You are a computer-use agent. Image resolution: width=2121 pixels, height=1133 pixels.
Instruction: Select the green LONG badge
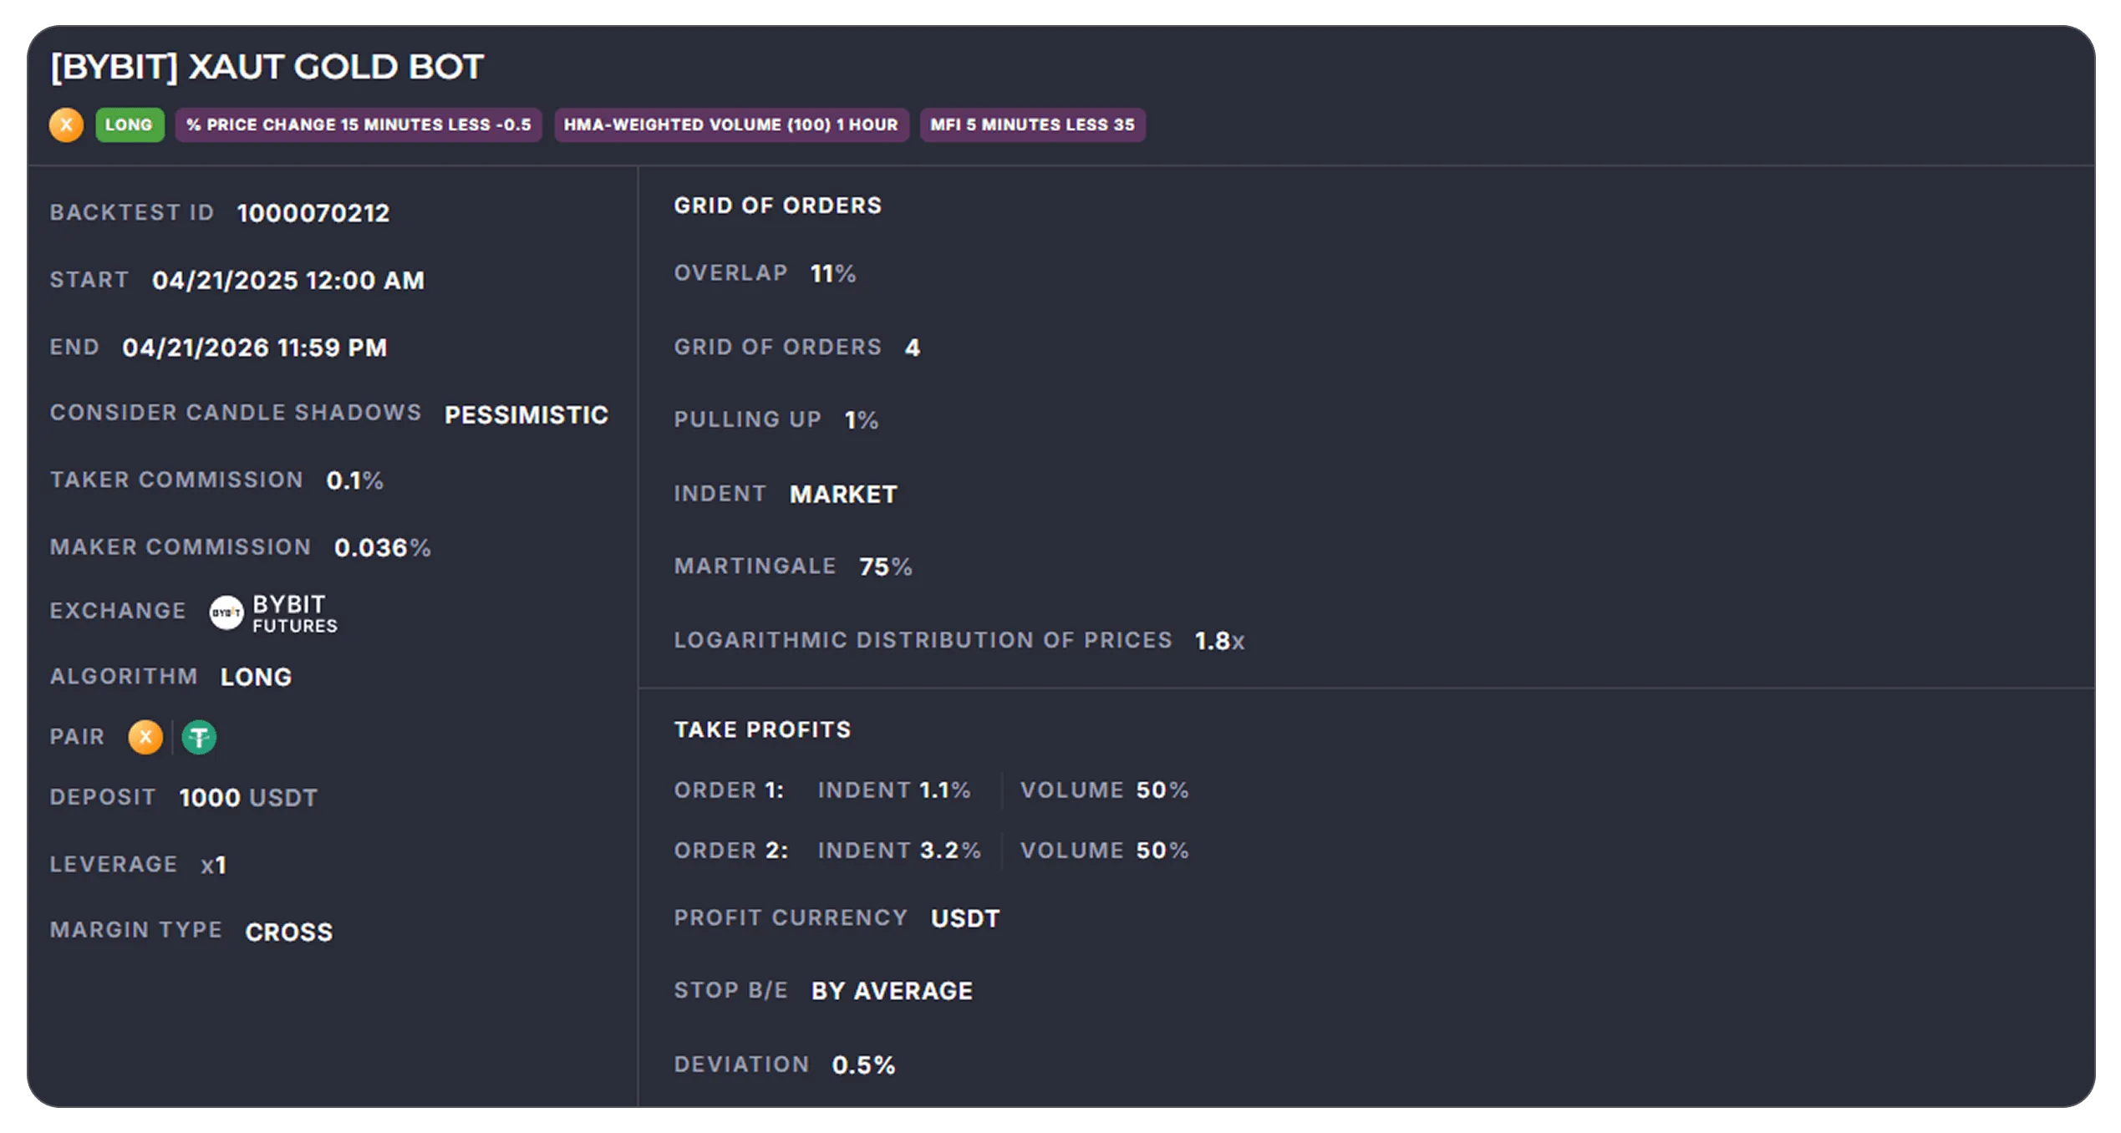tap(130, 125)
